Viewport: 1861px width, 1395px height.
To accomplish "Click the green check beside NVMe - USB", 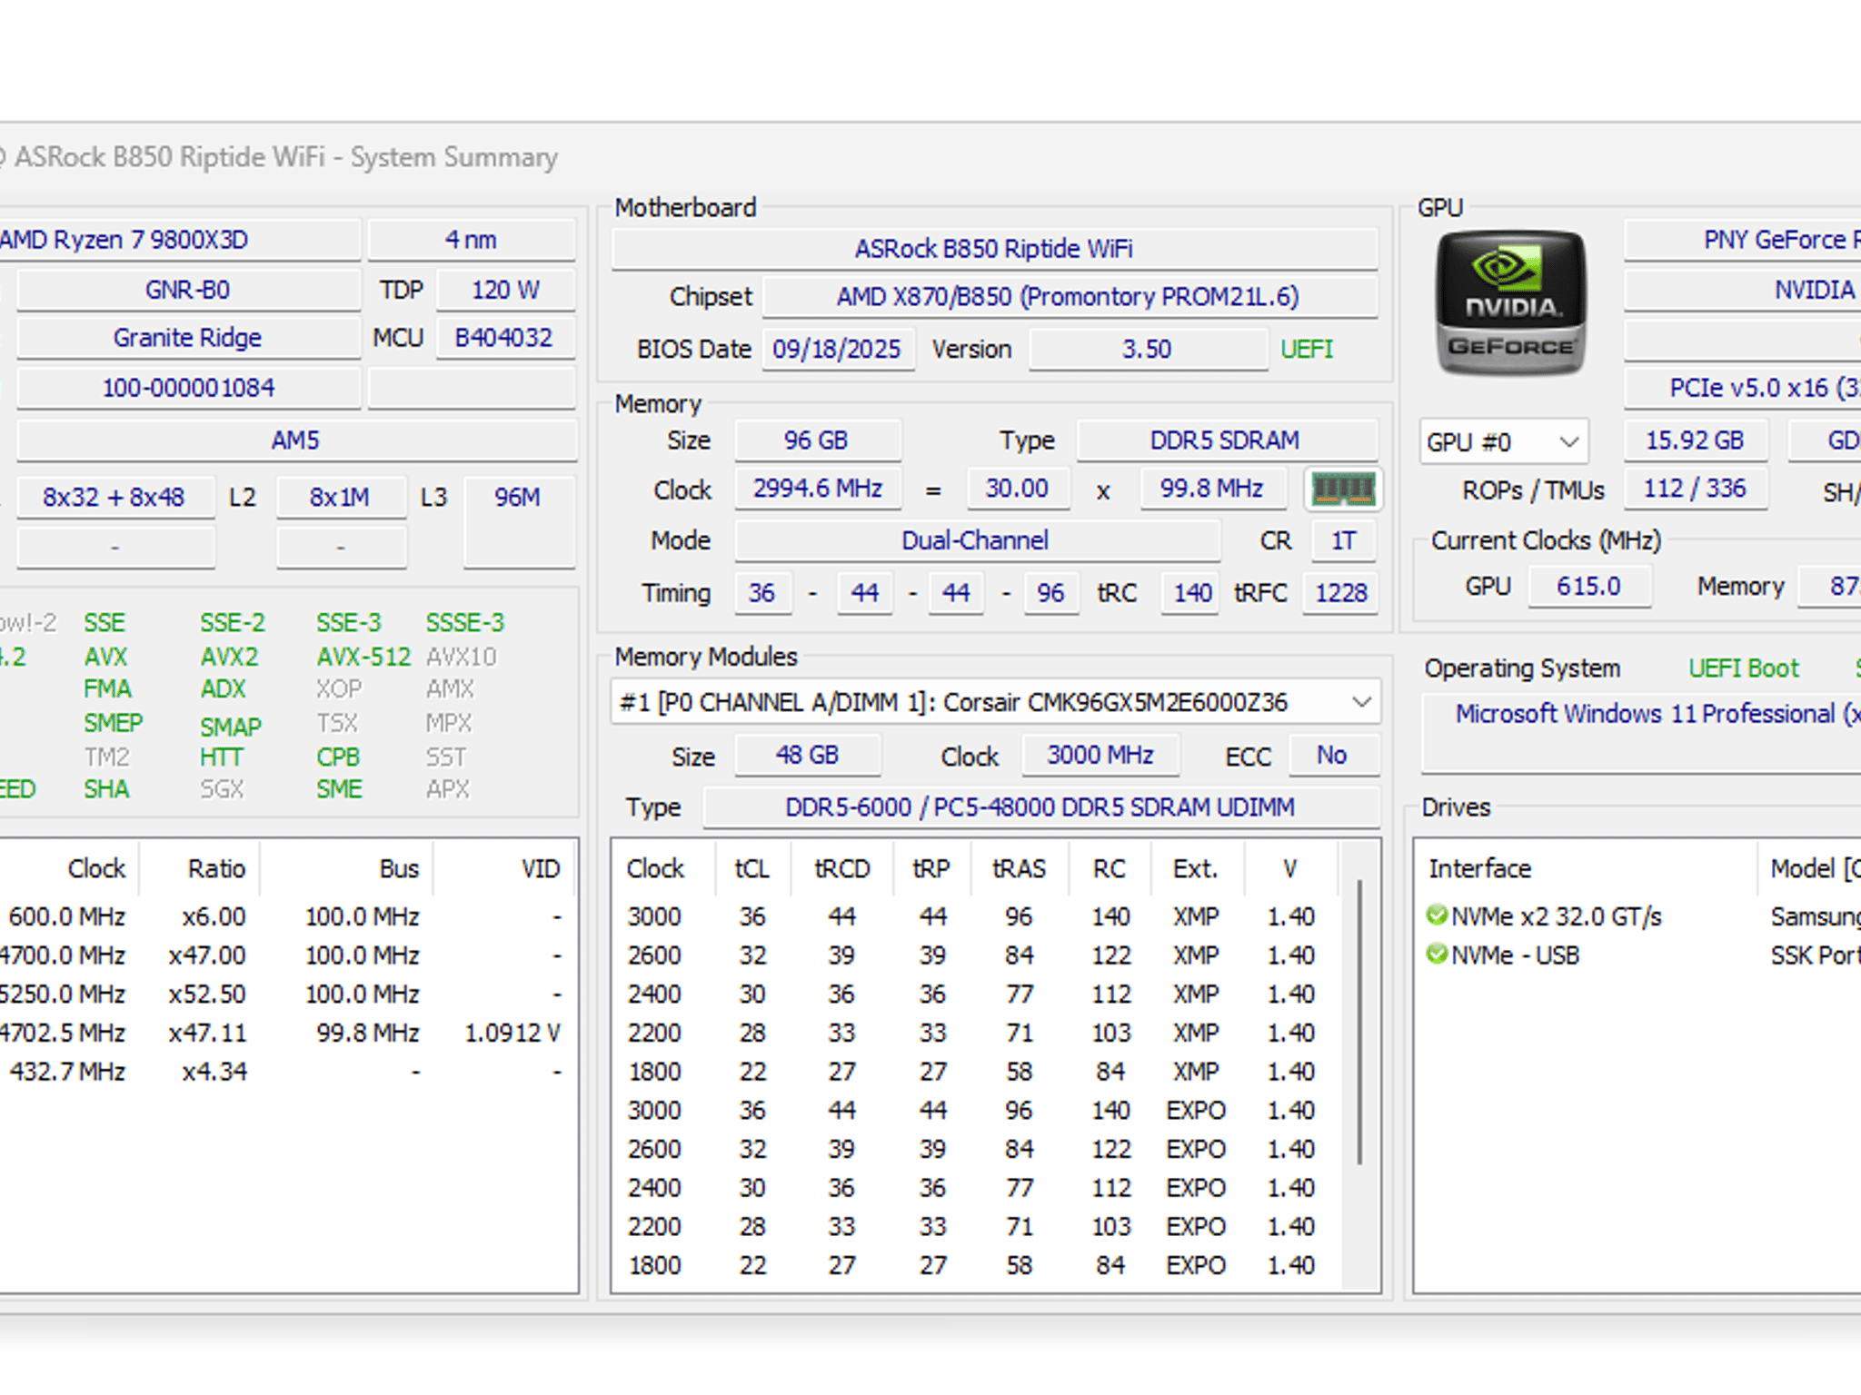I will (1437, 955).
